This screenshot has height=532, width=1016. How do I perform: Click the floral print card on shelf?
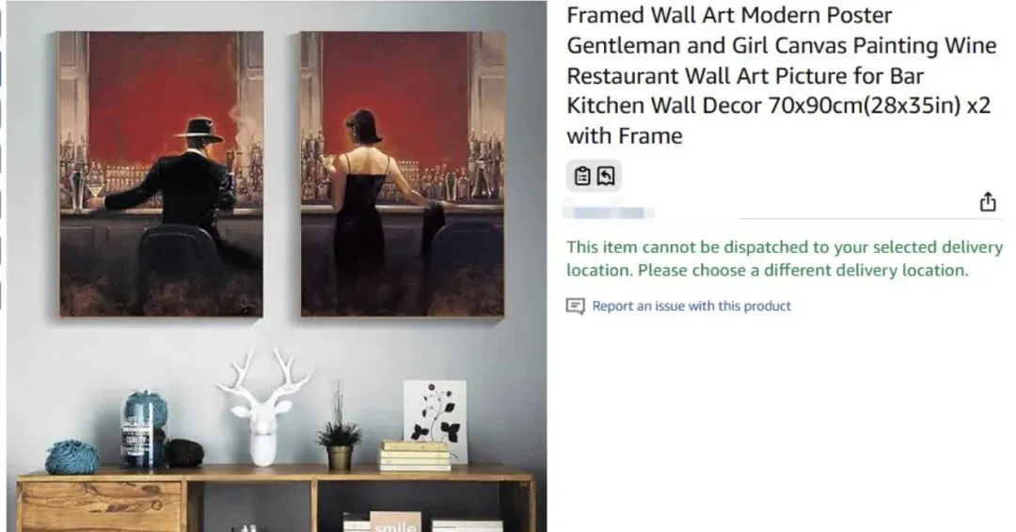(x=436, y=415)
